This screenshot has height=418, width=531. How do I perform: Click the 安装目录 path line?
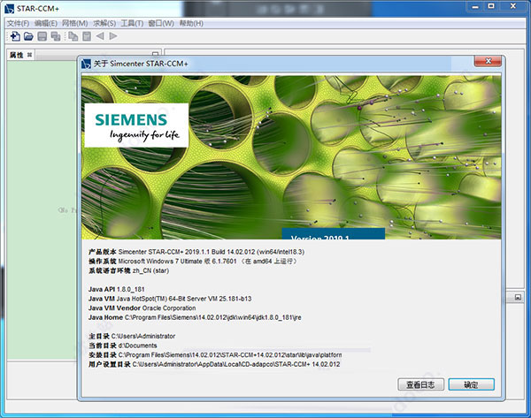(215, 355)
